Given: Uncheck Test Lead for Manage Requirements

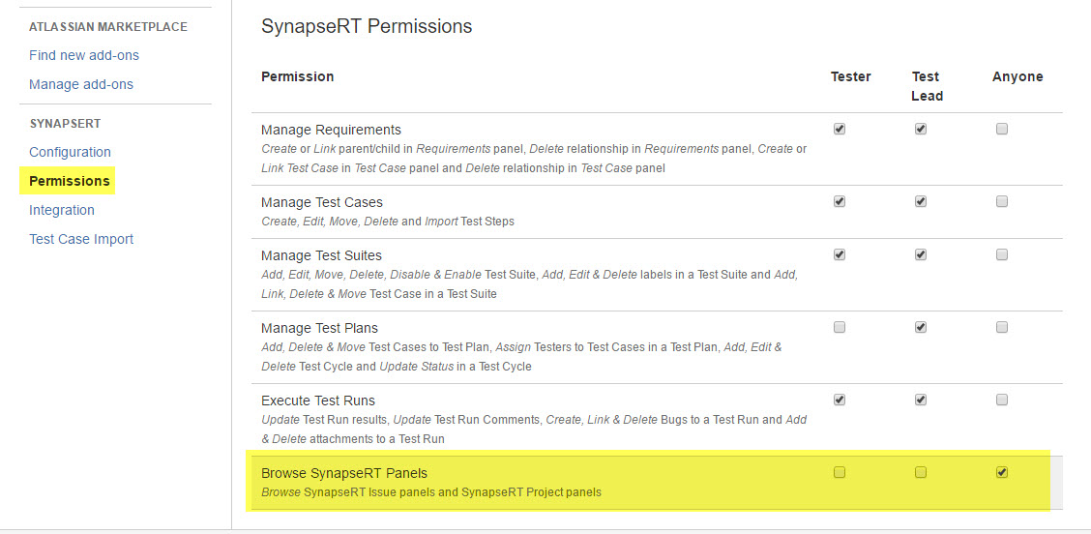Looking at the screenshot, I should (921, 129).
